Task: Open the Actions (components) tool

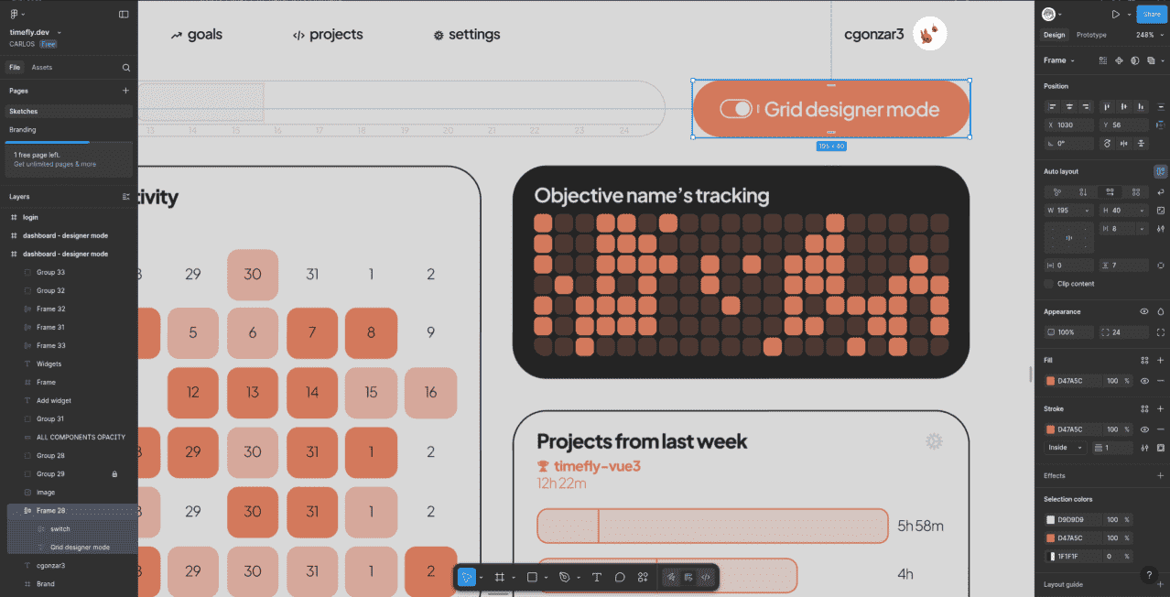Action: (x=643, y=577)
